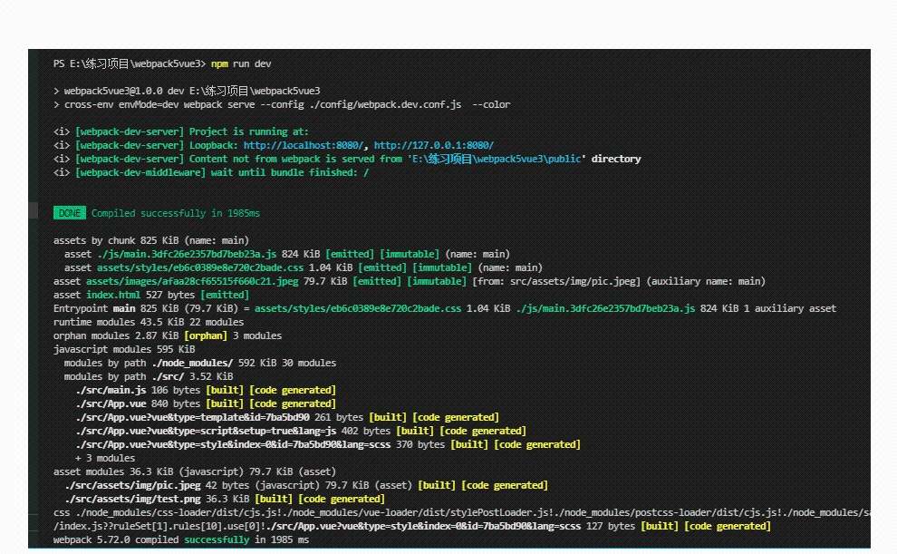The height and width of the screenshot is (554, 897).
Task: Click the 'runtime modules 43.5 KiB' line
Action: [149, 322]
